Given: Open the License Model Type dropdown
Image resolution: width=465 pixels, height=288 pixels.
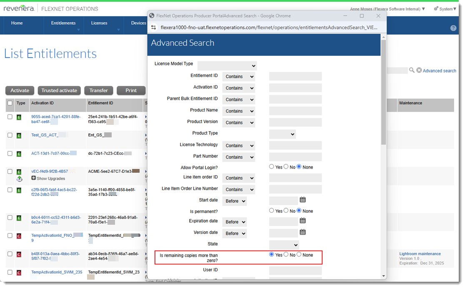Looking at the screenshot, I should (x=227, y=66).
